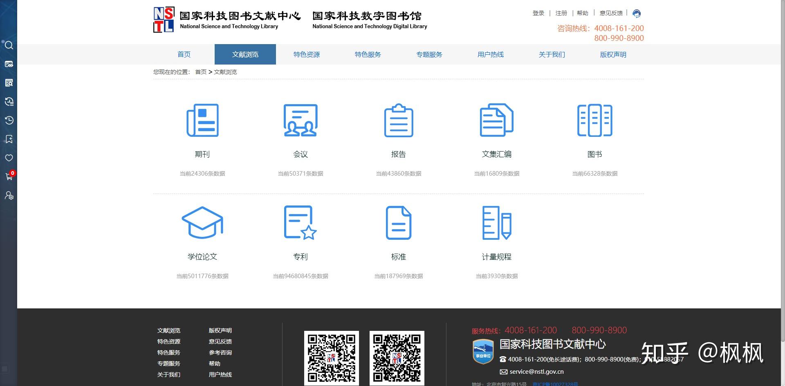Click 意见反馈 link in header
785x386 pixels.
pos(611,13)
